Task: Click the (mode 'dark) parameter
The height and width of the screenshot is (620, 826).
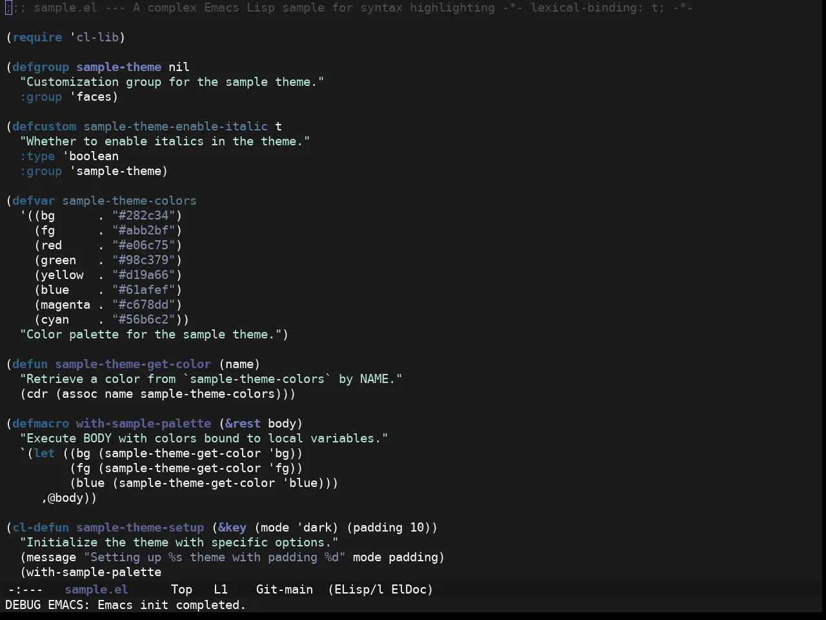Action: (296, 528)
